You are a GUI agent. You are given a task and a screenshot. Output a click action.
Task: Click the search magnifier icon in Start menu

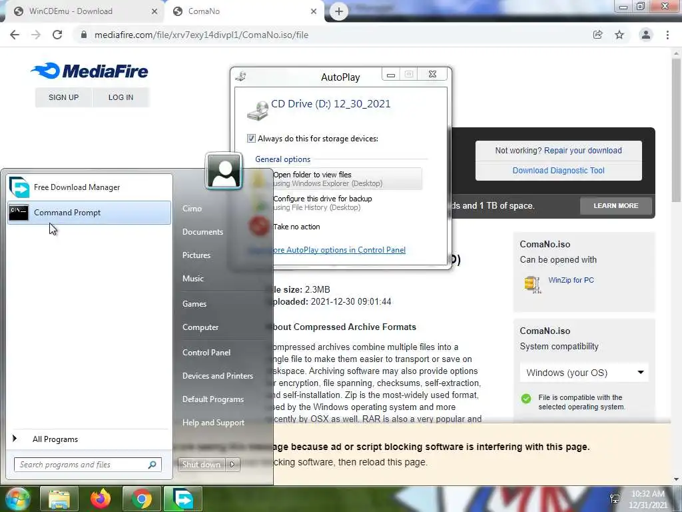click(x=153, y=465)
